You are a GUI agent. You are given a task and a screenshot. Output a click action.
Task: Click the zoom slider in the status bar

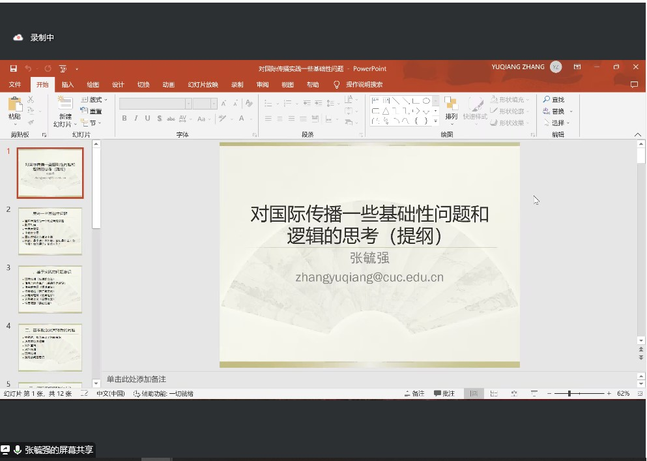tap(569, 394)
